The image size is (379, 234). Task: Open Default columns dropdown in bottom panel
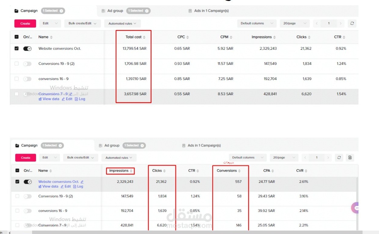pyautogui.click(x=248, y=158)
